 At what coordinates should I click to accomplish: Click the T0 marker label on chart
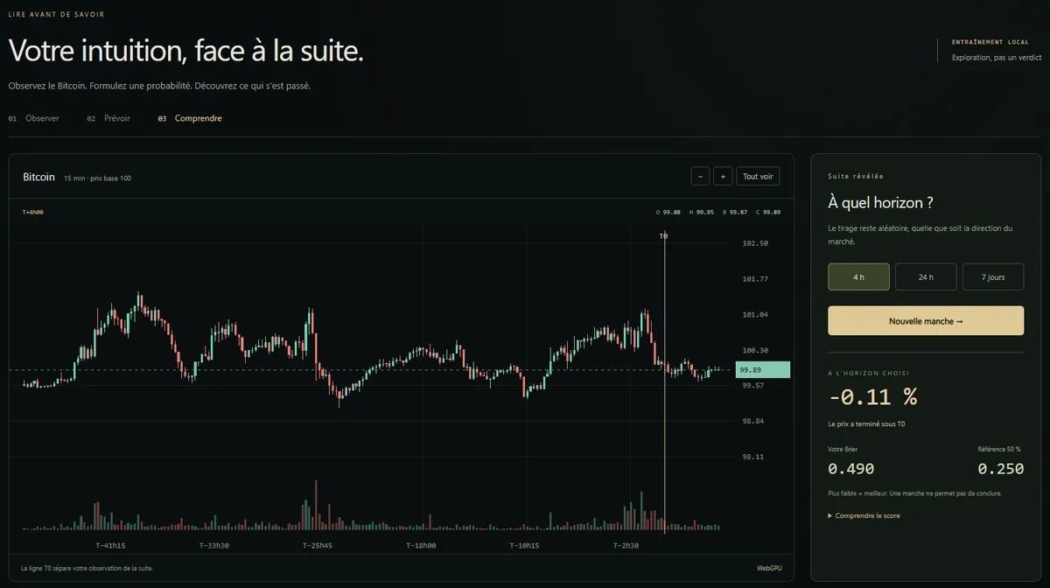point(663,236)
